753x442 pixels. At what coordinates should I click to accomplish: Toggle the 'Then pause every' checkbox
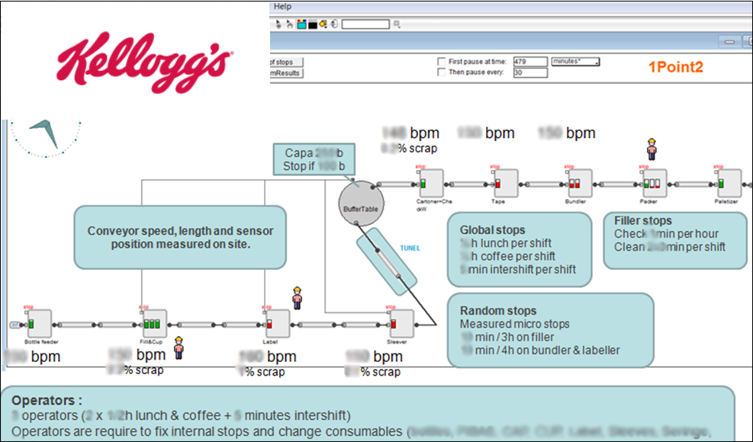click(441, 72)
